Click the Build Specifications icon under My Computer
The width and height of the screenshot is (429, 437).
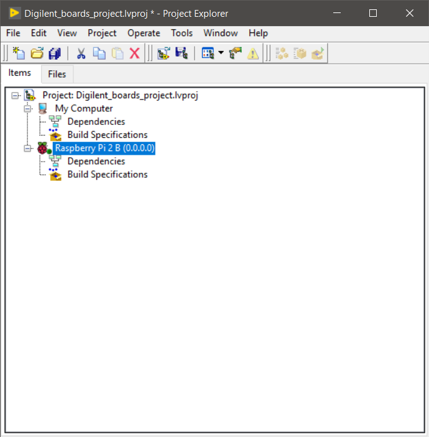(x=55, y=135)
